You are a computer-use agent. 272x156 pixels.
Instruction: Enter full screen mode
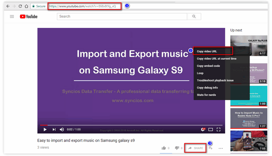coord(219,129)
